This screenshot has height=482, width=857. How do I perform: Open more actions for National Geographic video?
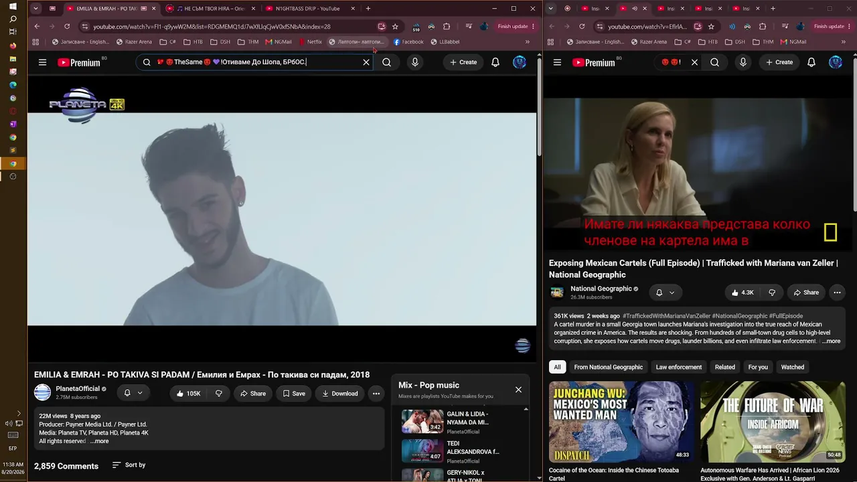pos(837,293)
